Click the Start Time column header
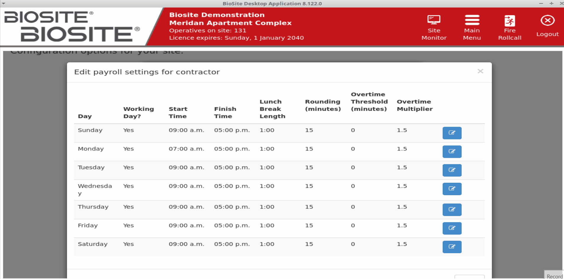Image resolution: width=564 pixels, height=279 pixels. click(178, 113)
